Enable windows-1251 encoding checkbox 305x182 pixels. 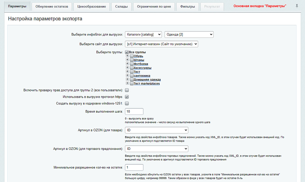(127, 103)
